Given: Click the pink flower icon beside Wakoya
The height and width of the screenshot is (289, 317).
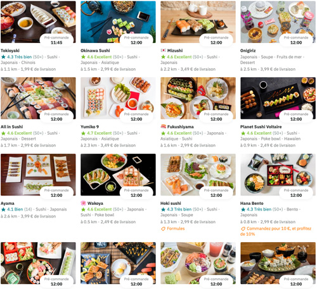Looking at the screenshot, I should 83,203.
